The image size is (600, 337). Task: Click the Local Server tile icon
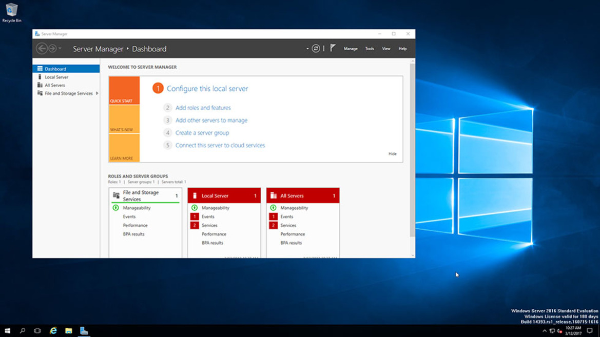195,195
